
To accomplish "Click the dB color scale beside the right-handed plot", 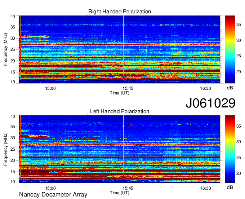I will [x=230, y=49].
